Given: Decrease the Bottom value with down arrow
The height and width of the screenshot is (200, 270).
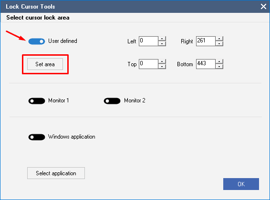Looking at the screenshot, I should pyautogui.click(x=219, y=67).
